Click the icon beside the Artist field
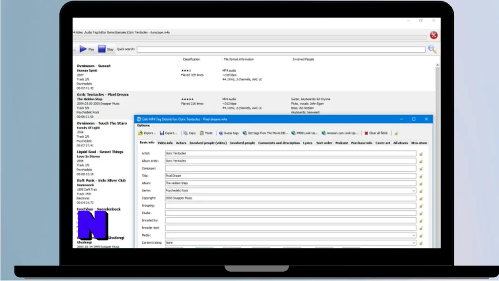Screen dimensions: 499x281 coord(421,154)
